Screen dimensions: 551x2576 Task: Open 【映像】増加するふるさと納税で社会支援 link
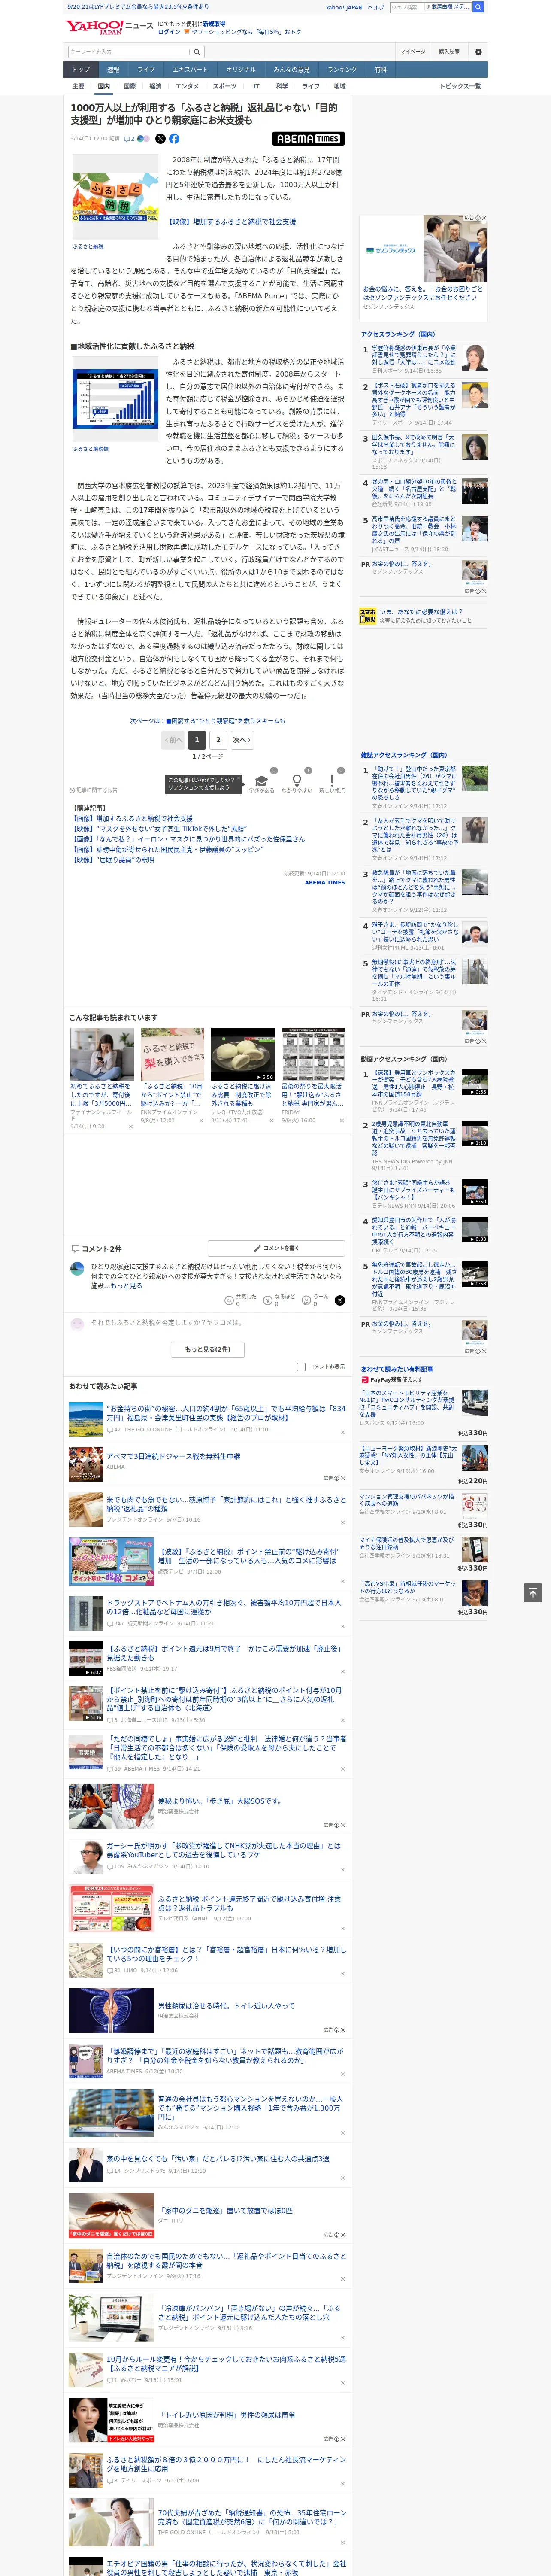[x=231, y=222]
